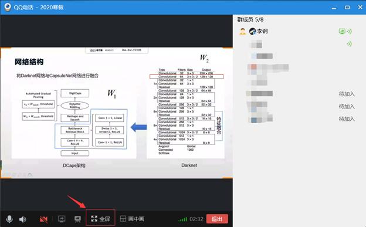Viewport: 366px width, 227px height.
Task: Open the presentation whiteboard icon
Action: (77, 219)
